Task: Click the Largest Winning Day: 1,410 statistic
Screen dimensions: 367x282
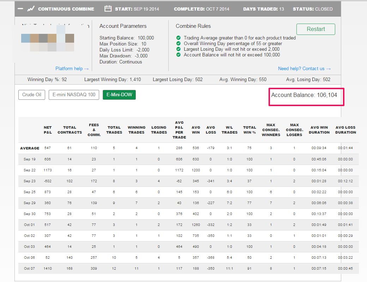Action: pos(113,80)
